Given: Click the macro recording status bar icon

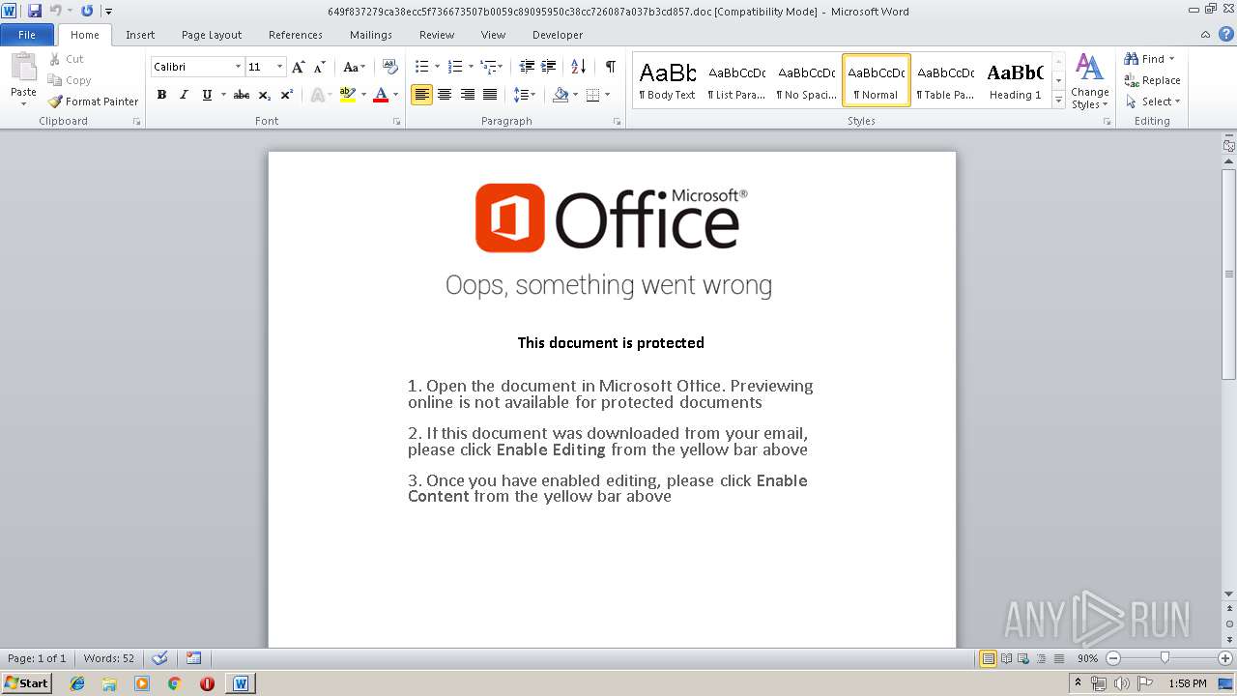Looking at the screenshot, I should (193, 658).
